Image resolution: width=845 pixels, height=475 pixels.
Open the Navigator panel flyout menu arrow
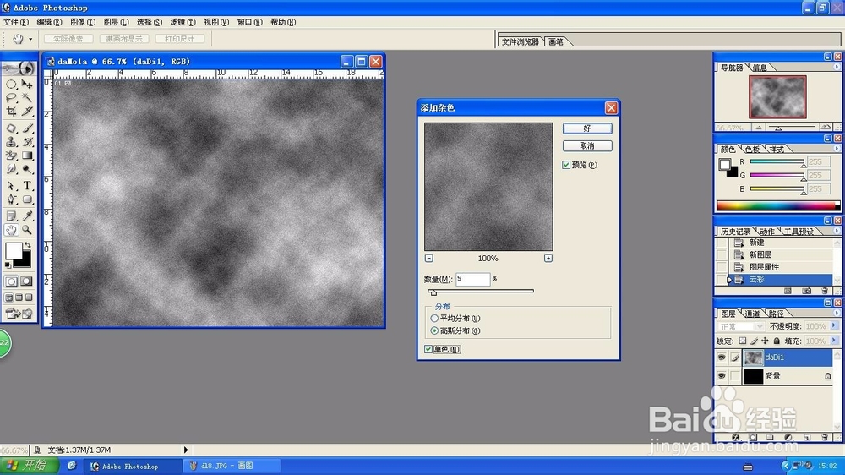(x=837, y=68)
